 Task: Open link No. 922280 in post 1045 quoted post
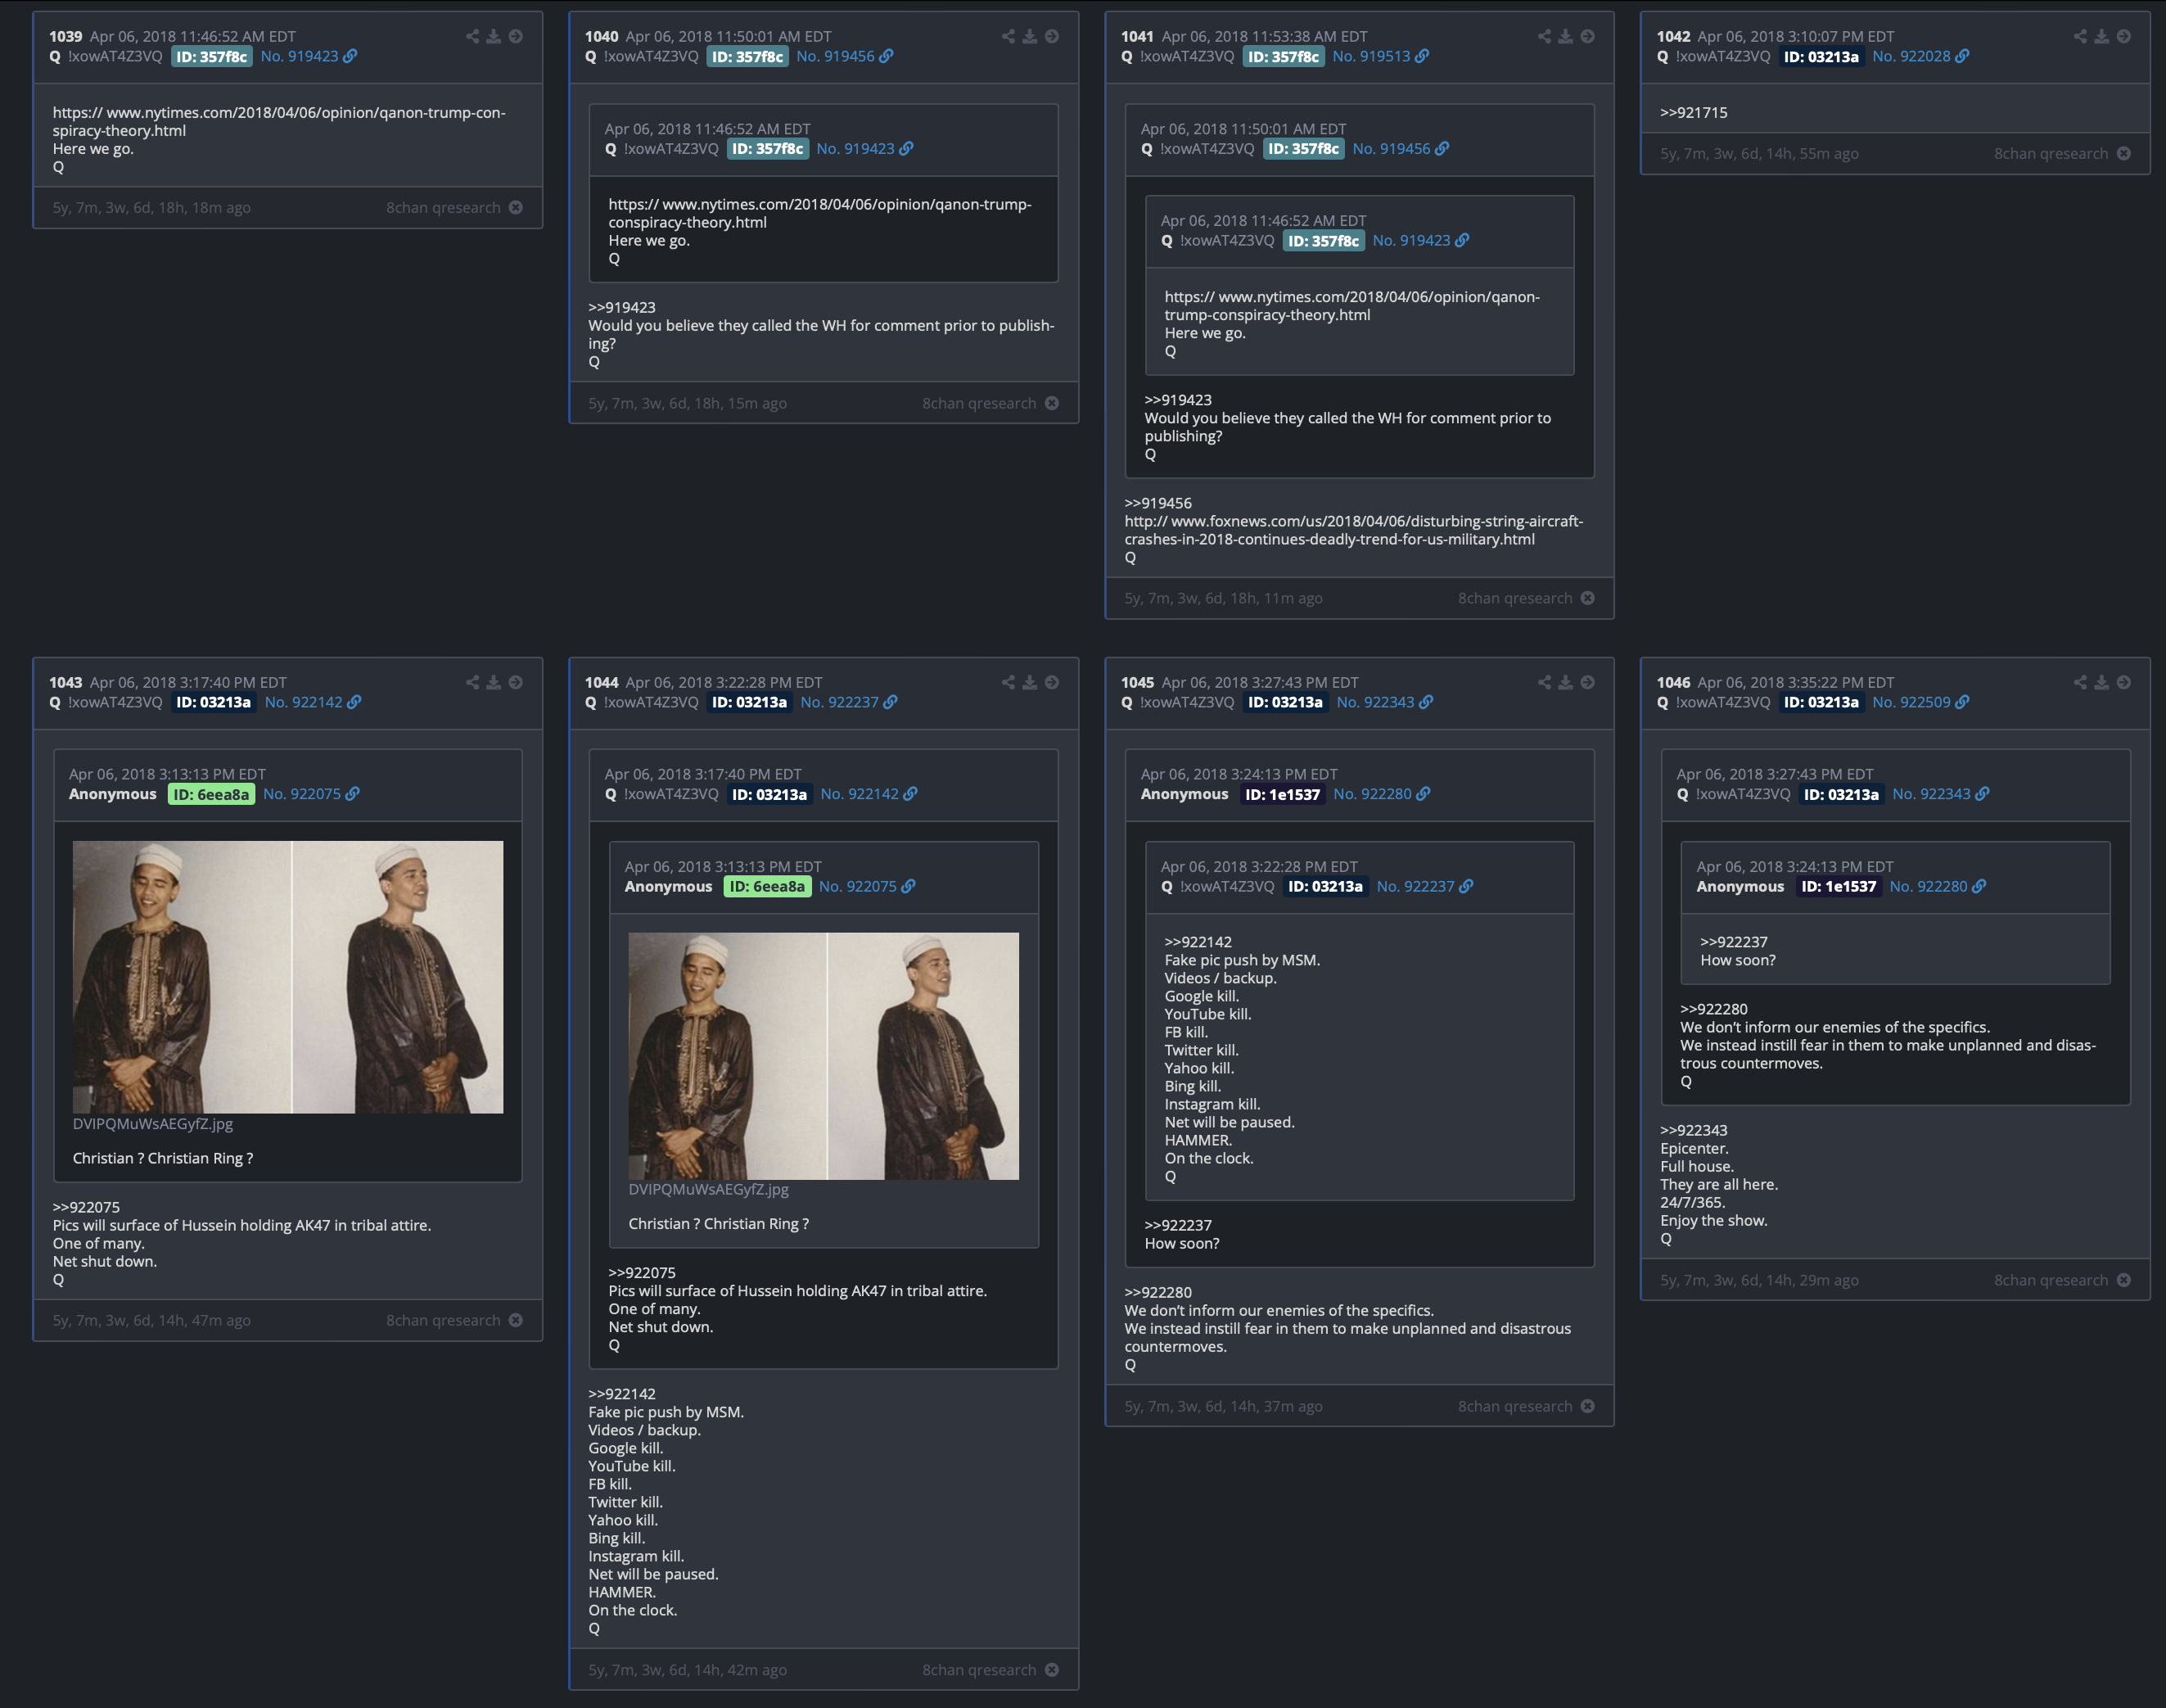pos(1381,794)
